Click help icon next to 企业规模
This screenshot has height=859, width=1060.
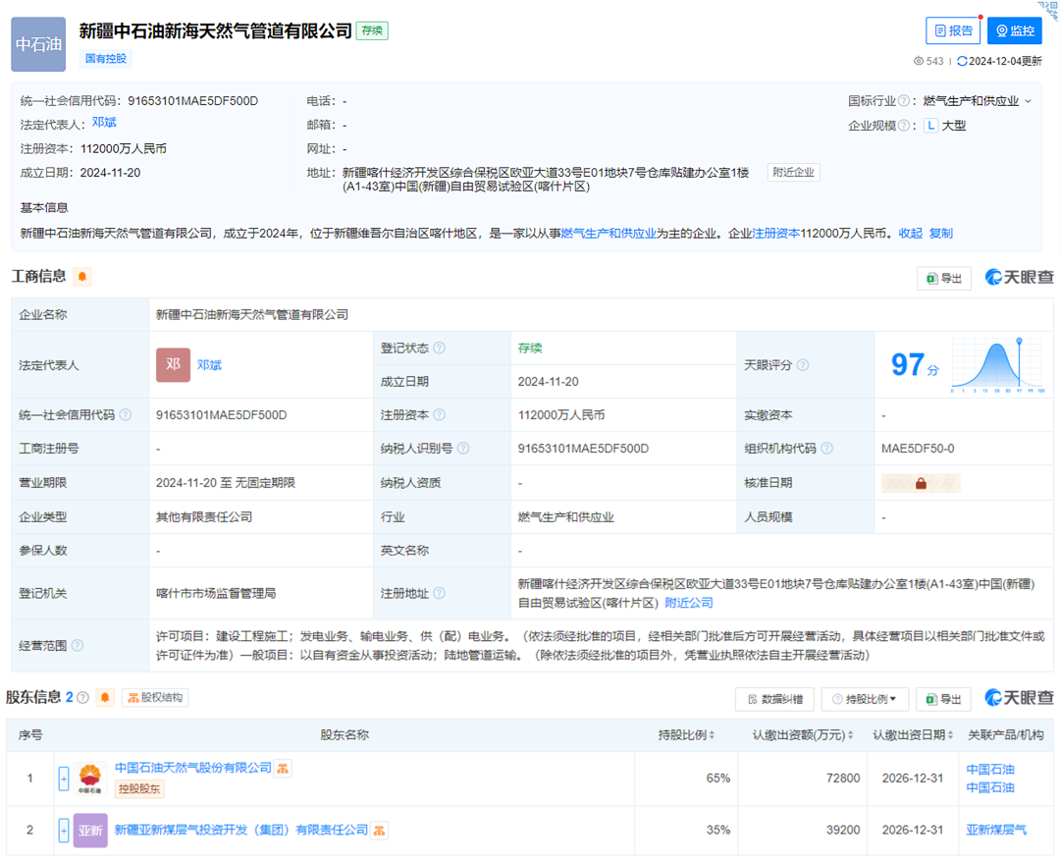click(903, 125)
